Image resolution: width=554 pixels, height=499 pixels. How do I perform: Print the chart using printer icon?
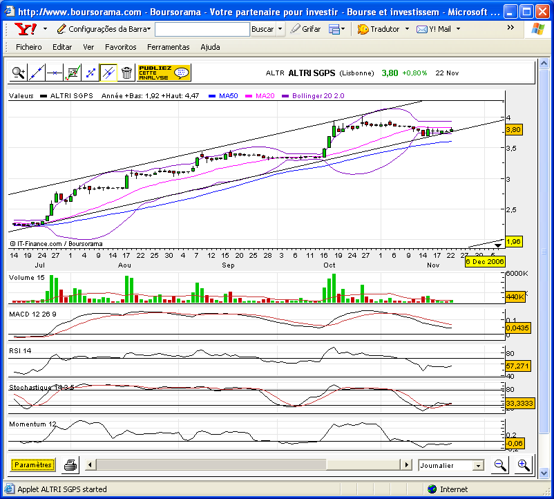(x=70, y=464)
